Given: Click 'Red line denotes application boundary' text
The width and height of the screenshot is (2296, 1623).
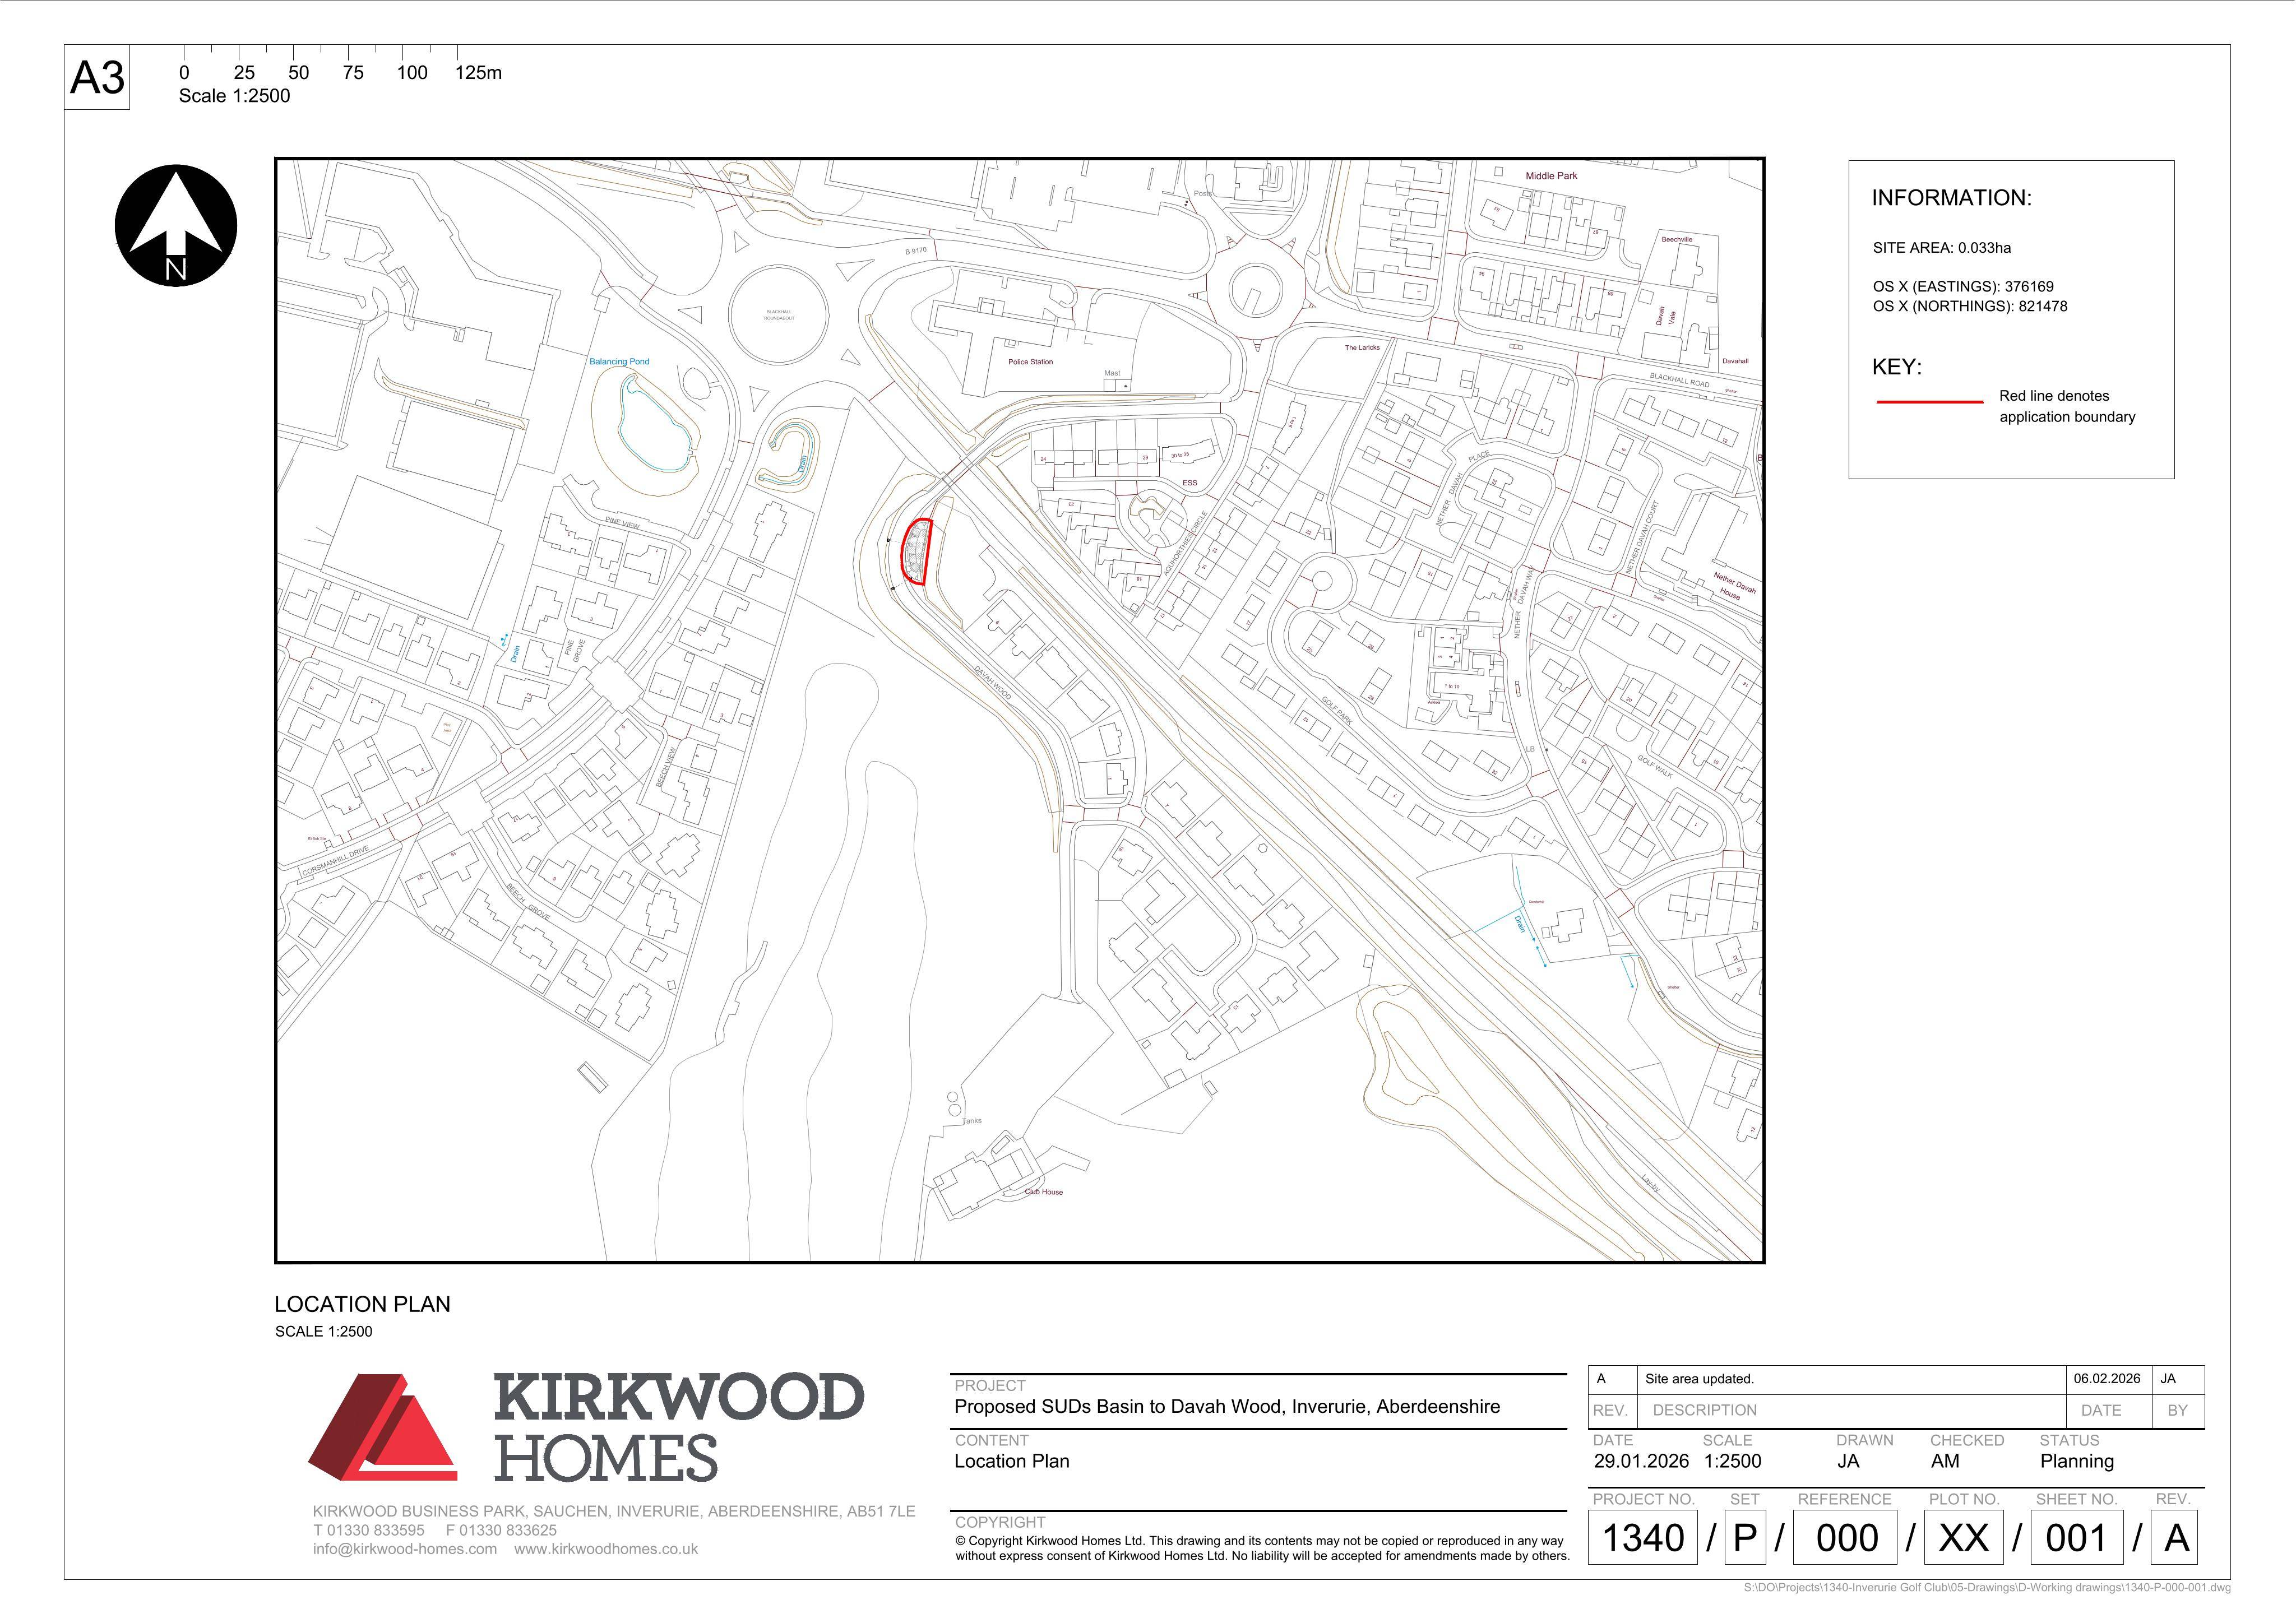Looking at the screenshot, I should point(2067,407).
